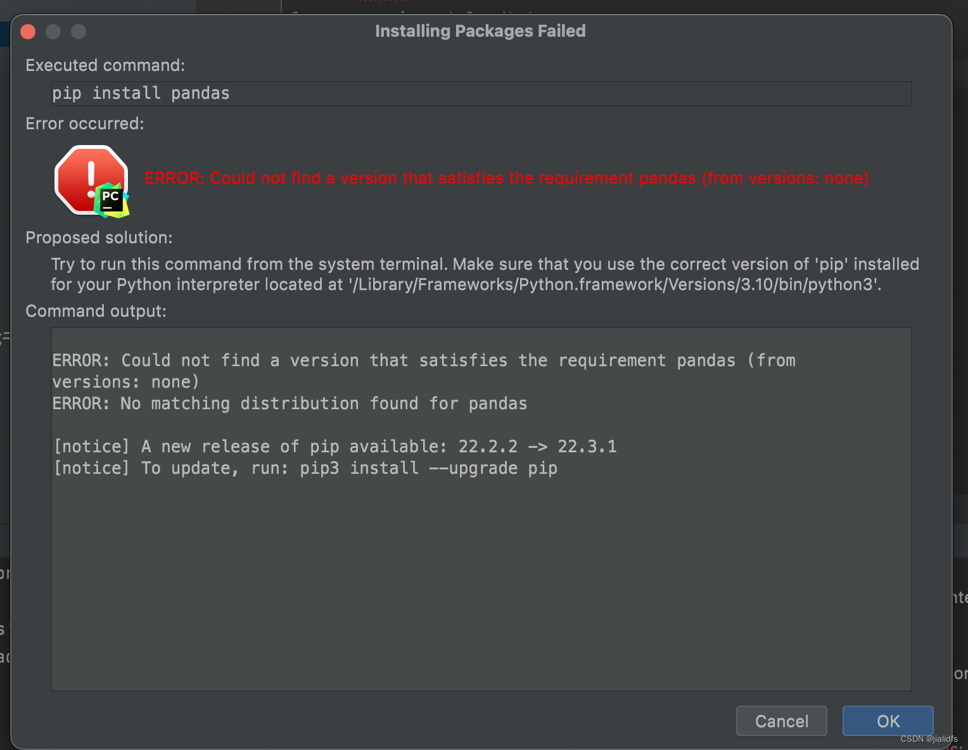The image size is (968, 750).
Task: Click the Installing Packages Failed title bar
Action: pos(480,30)
